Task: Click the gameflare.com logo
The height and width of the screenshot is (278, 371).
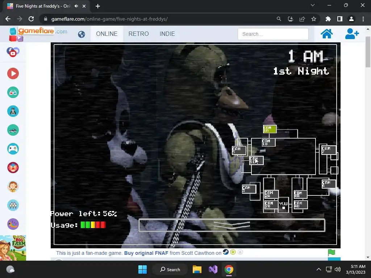Action: 38,34
